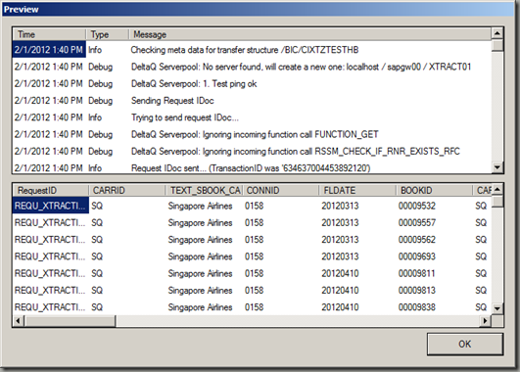Select the CARRID column header
Image resolution: width=520 pixels, height=372 pixels.
pyautogui.click(x=127, y=190)
